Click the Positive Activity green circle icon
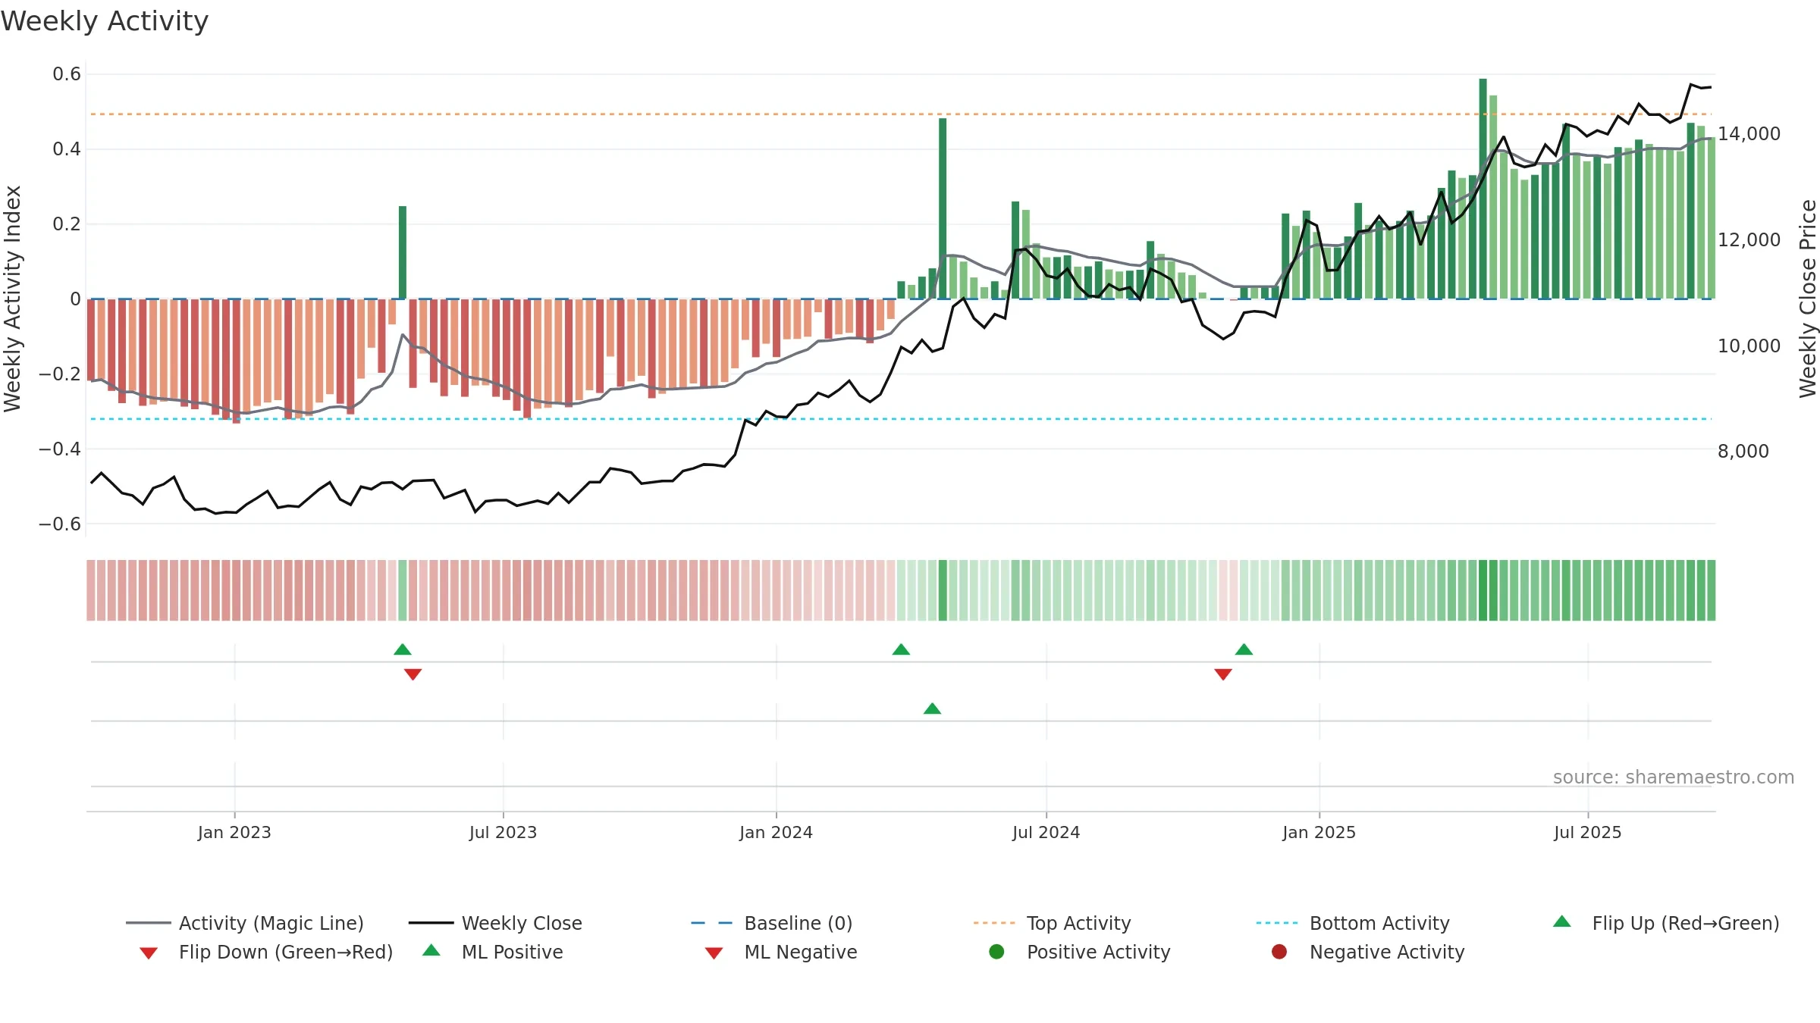 coord(996,952)
